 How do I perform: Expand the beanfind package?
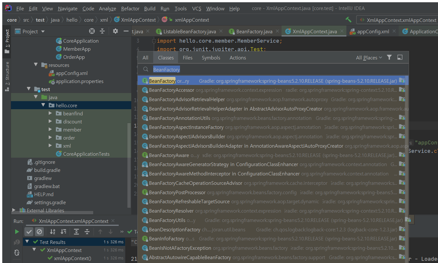[x=50, y=113]
